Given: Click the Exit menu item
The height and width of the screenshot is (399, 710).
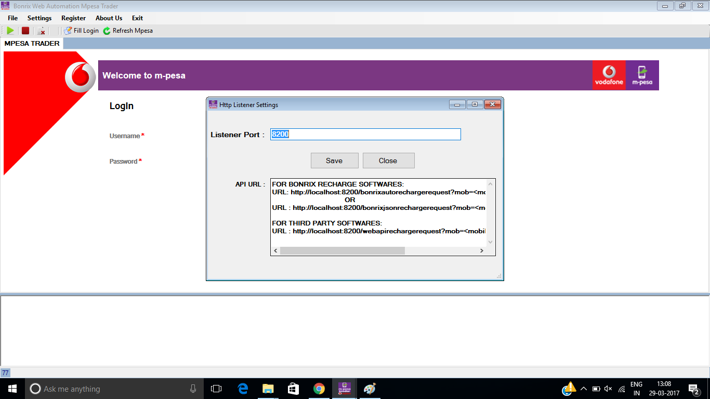Looking at the screenshot, I should point(137,18).
